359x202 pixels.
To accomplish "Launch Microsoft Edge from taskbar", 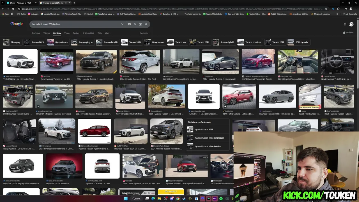I will [153, 199].
